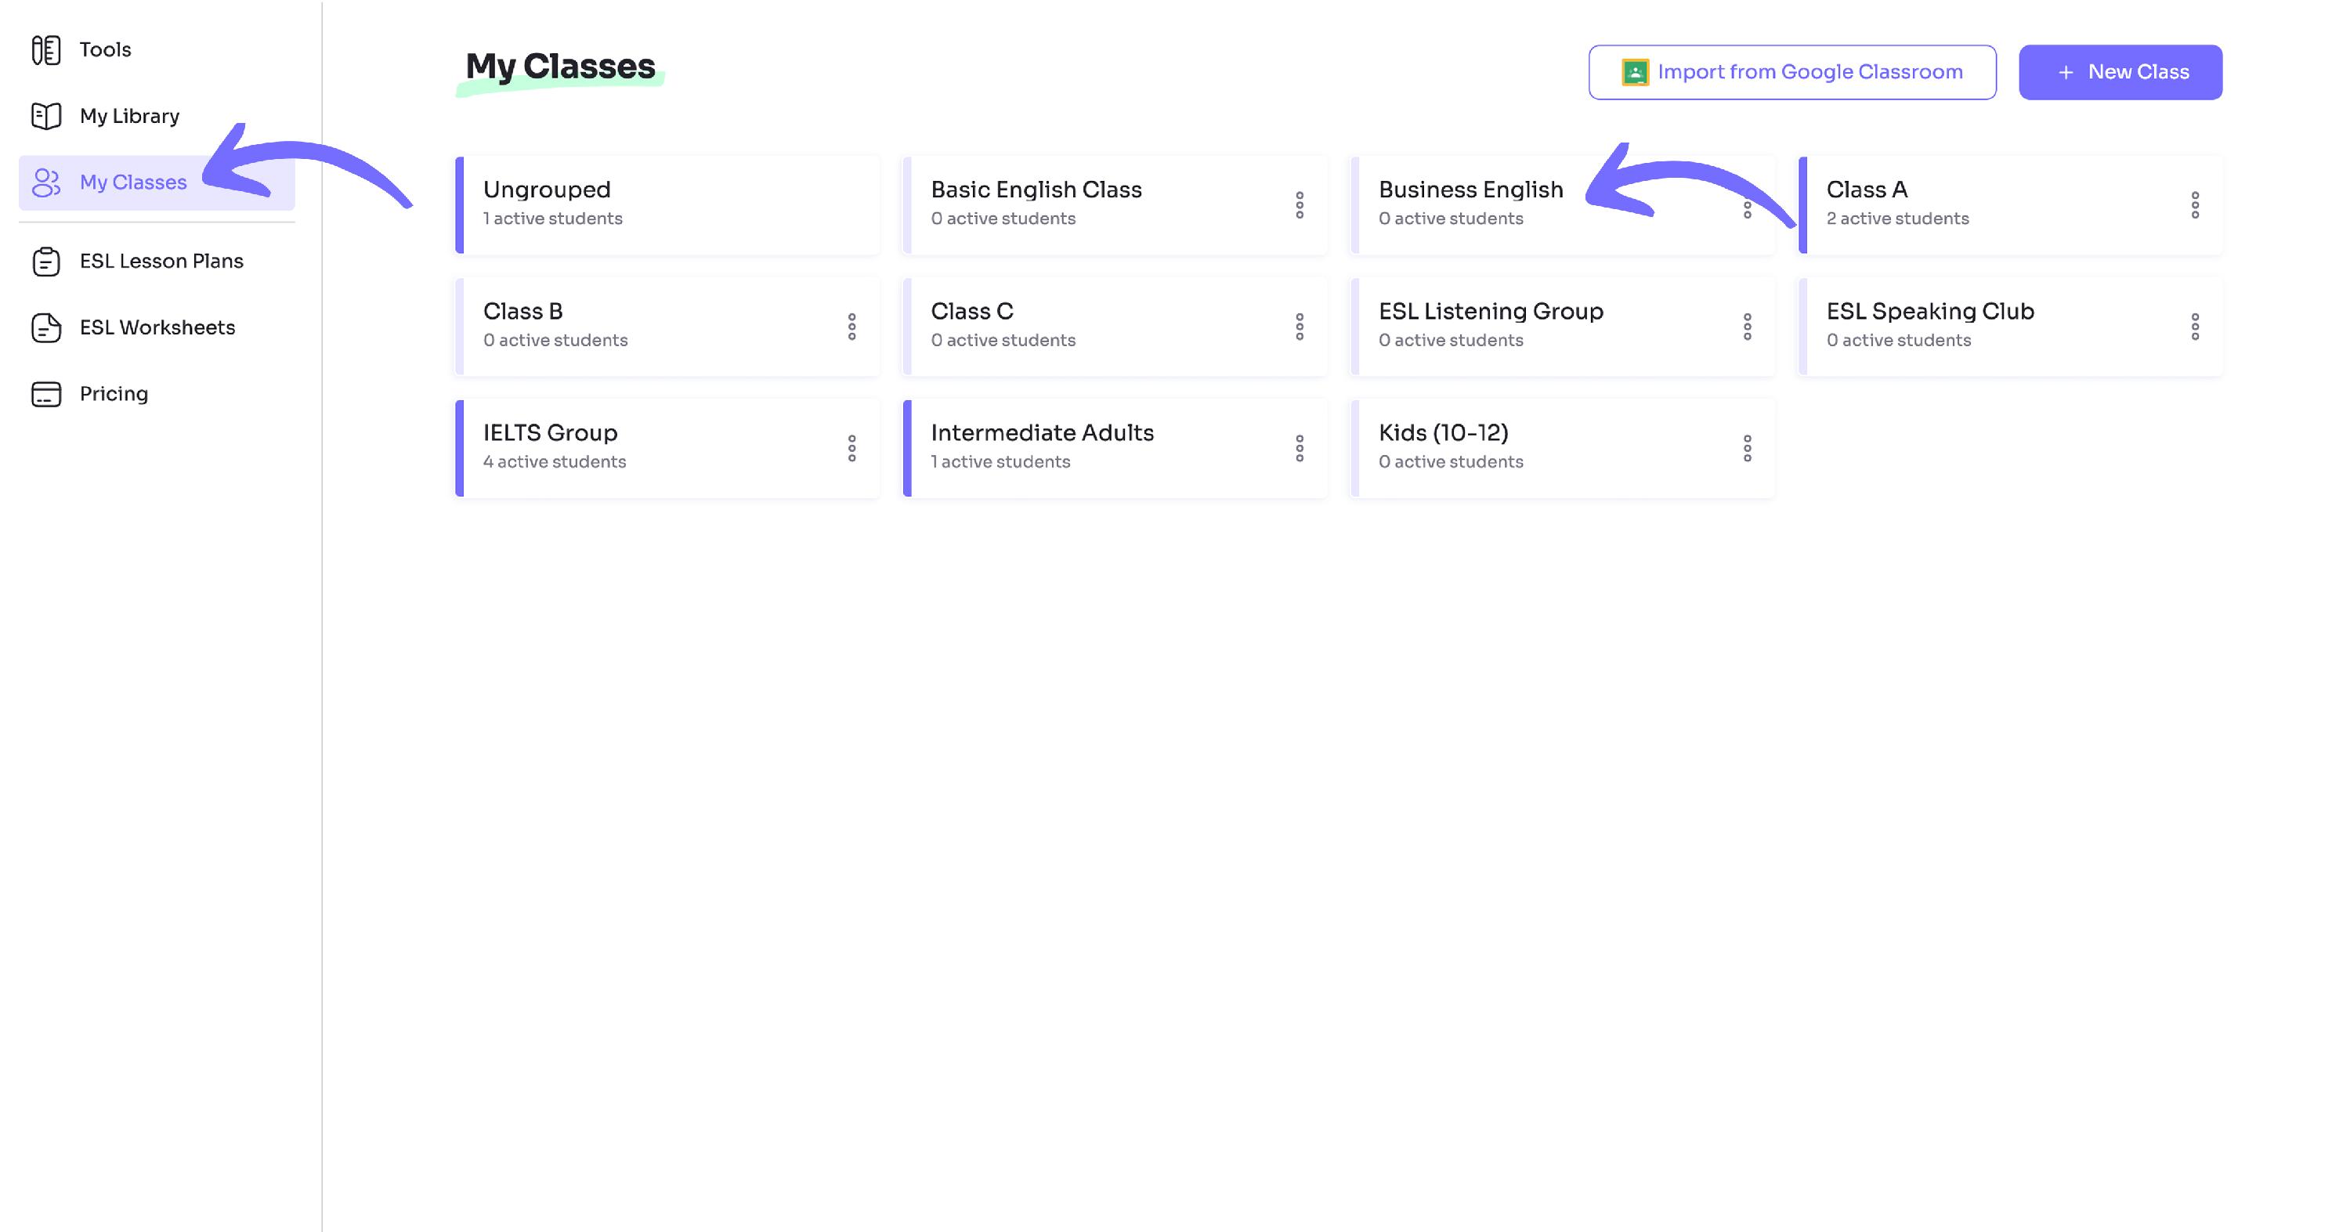
Task: Click the My Library book icon
Action: coord(46,116)
